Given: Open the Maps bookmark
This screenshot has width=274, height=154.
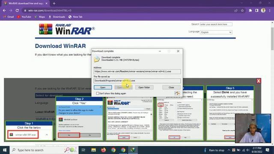Looking at the screenshot, I should point(40,17).
